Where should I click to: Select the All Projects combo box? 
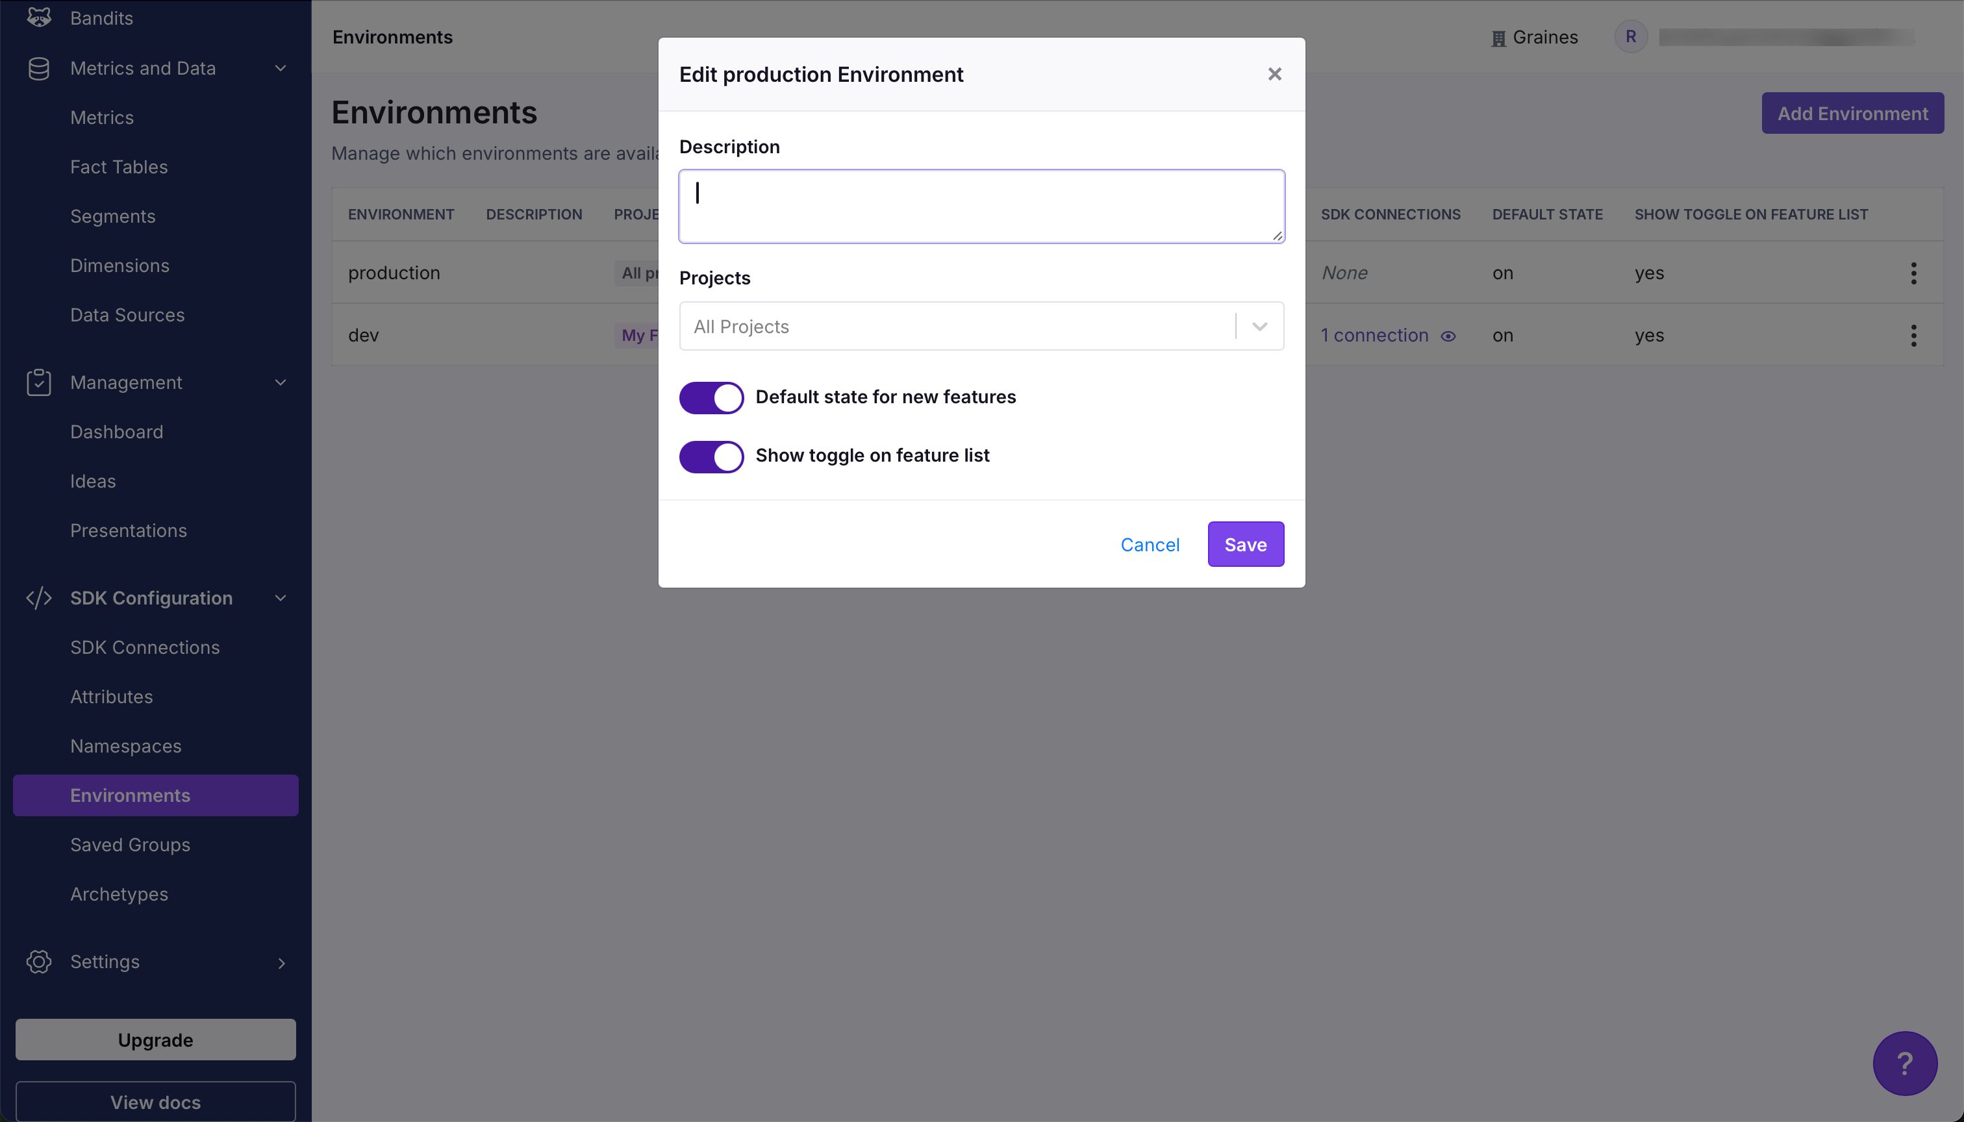point(981,326)
